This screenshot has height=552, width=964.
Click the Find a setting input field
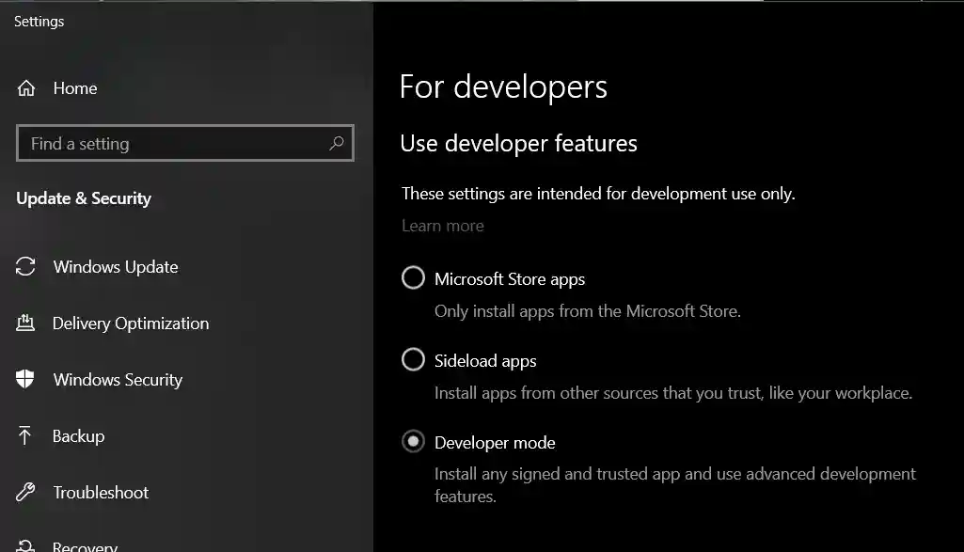[x=169, y=143]
